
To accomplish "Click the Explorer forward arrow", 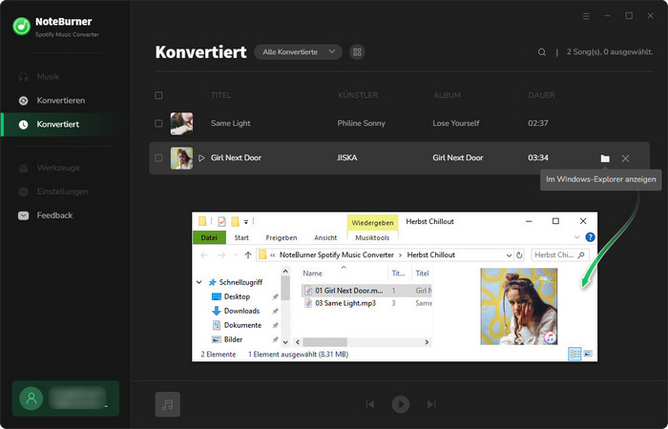I will click(x=221, y=255).
